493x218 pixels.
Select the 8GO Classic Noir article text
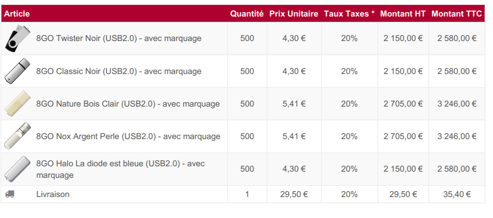(118, 71)
